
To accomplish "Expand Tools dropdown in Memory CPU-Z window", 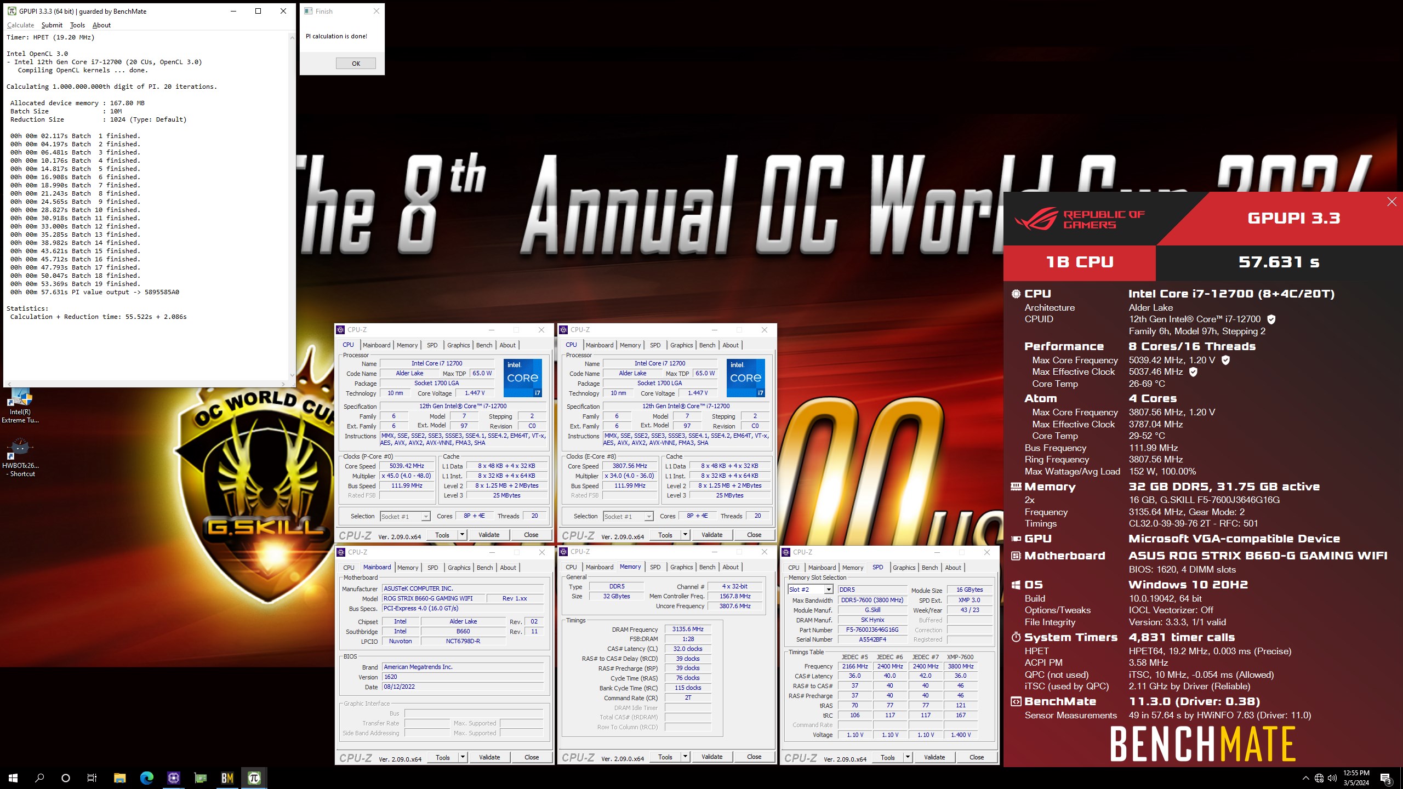I will (x=685, y=757).
